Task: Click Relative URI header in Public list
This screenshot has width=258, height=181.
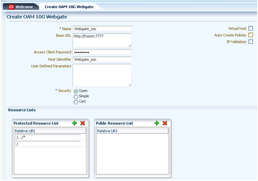Action: [132, 131]
